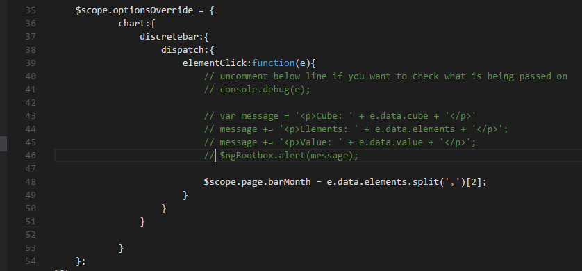
Task: Click the 'dispatch:{' property on line 38
Action: [188, 50]
